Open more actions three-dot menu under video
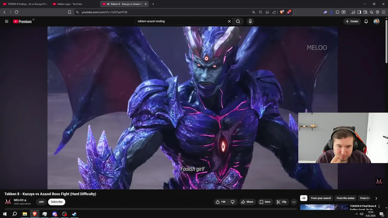Image resolution: width=388 pixels, height=218 pixels. pos(294,202)
